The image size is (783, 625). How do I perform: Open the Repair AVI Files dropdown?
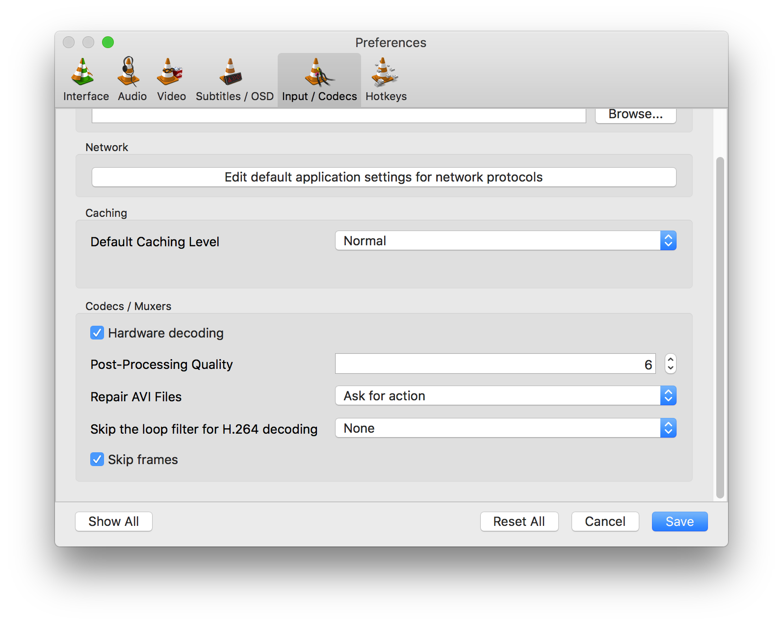(506, 395)
